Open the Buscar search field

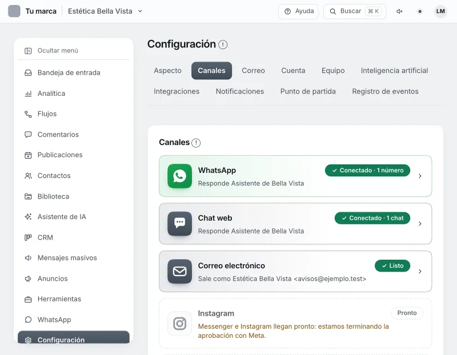click(x=355, y=11)
